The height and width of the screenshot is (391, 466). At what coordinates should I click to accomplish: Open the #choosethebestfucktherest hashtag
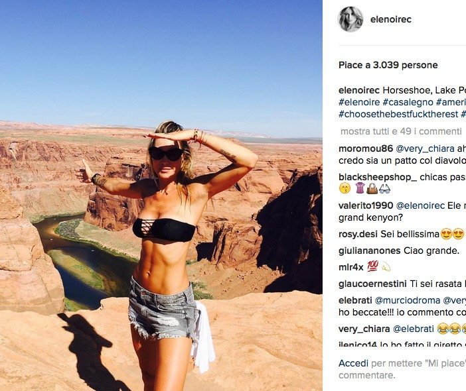pos(398,114)
